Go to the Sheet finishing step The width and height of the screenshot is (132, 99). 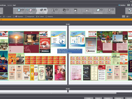tap(98, 11)
